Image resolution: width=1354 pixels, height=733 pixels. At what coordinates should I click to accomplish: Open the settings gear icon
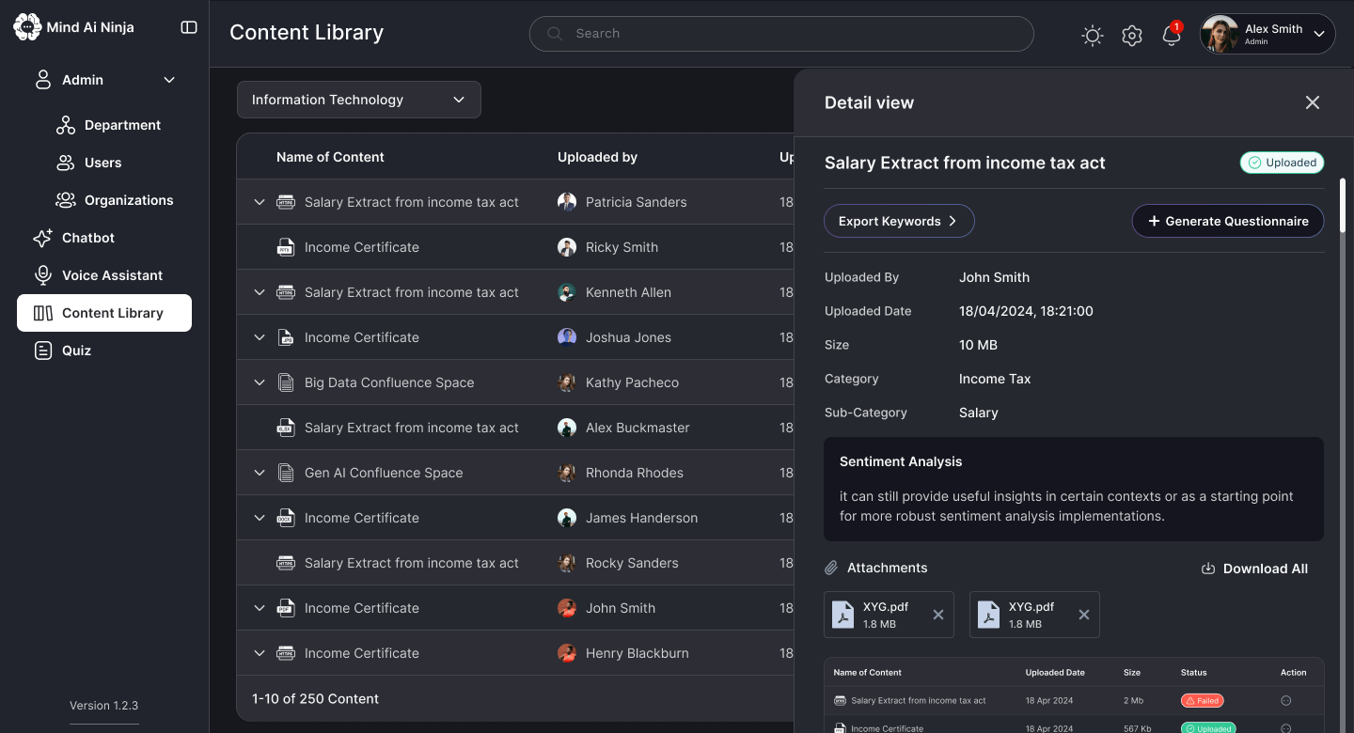[1132, 36]
